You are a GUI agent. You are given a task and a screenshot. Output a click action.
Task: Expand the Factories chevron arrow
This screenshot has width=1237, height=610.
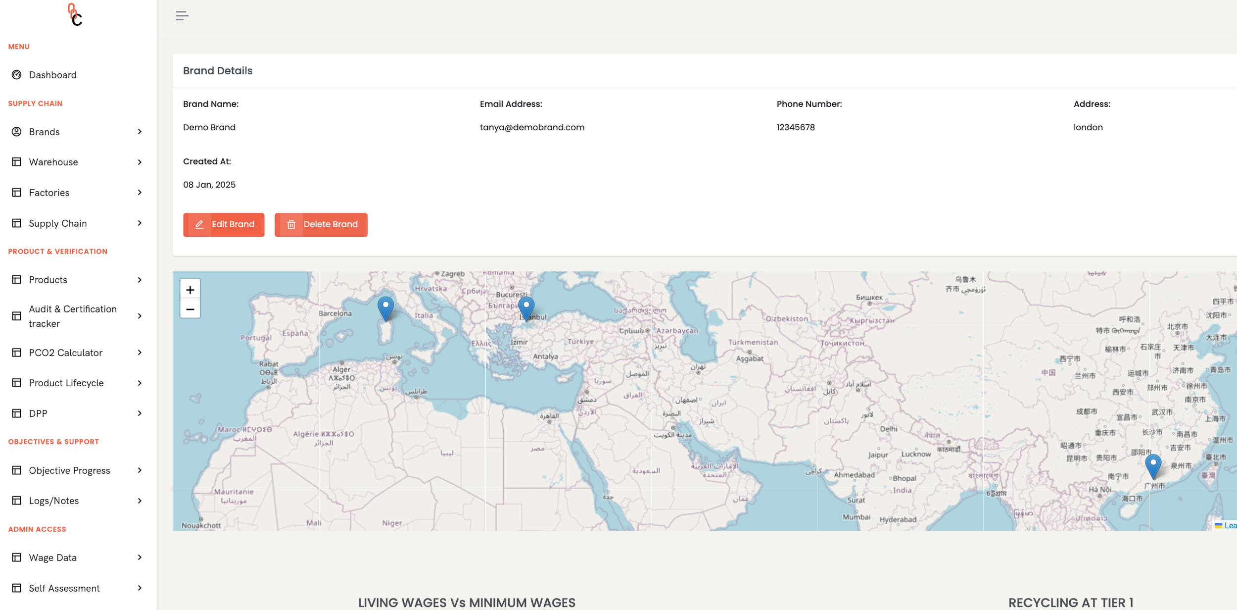(x=140, y=193)
